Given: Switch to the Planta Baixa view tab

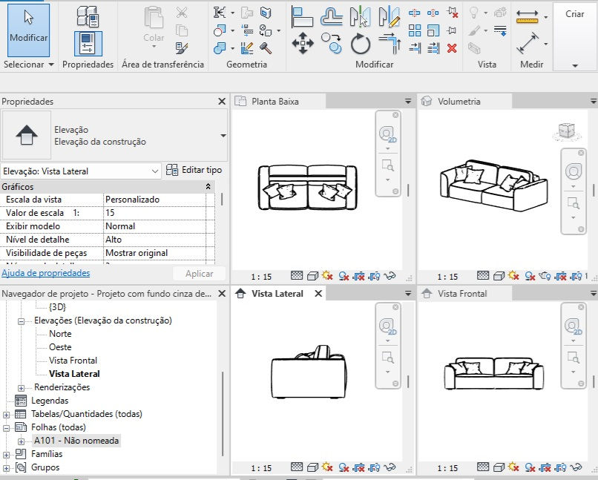Looking at the screenshot, I should (x=278, y=102).
